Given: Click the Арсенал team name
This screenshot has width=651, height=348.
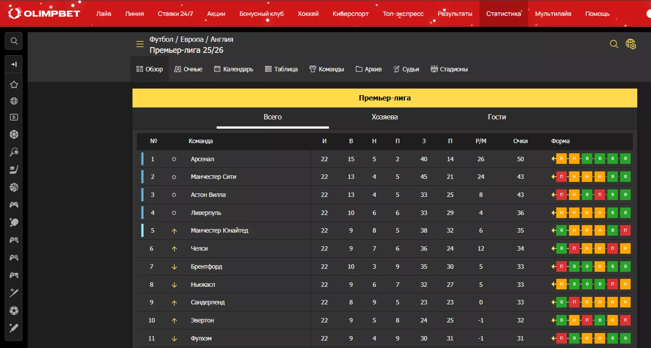Looking at the screenshot, I should [202, 159].
